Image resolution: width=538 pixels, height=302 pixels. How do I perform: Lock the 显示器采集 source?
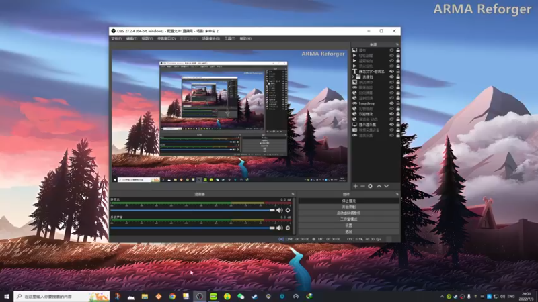click(398, 125)
